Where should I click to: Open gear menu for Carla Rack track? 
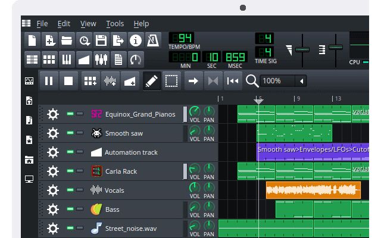[53, 171]
